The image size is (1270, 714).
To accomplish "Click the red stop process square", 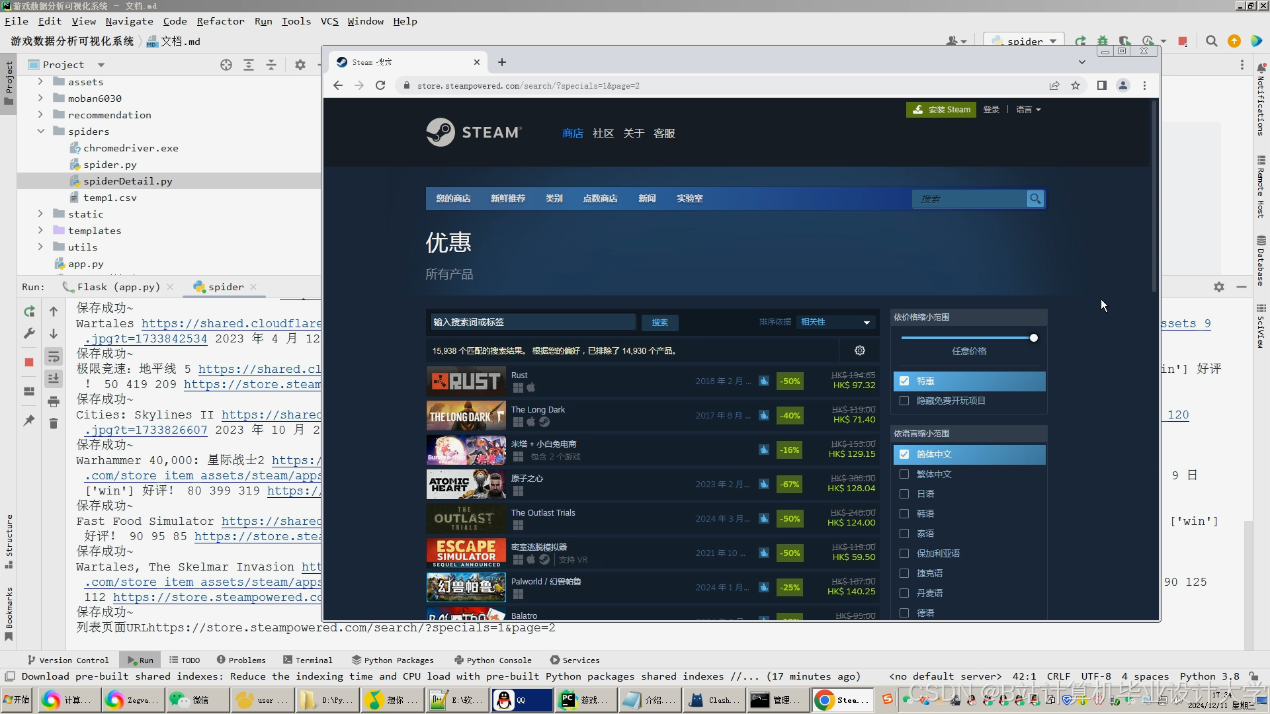I will 29,362.
